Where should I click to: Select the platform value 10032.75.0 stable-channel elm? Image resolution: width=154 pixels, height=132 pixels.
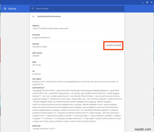pos(50,29)
